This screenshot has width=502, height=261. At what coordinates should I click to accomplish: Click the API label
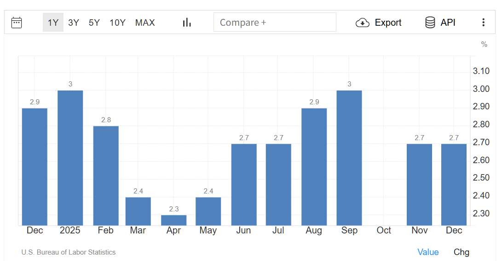click(448, 23)
